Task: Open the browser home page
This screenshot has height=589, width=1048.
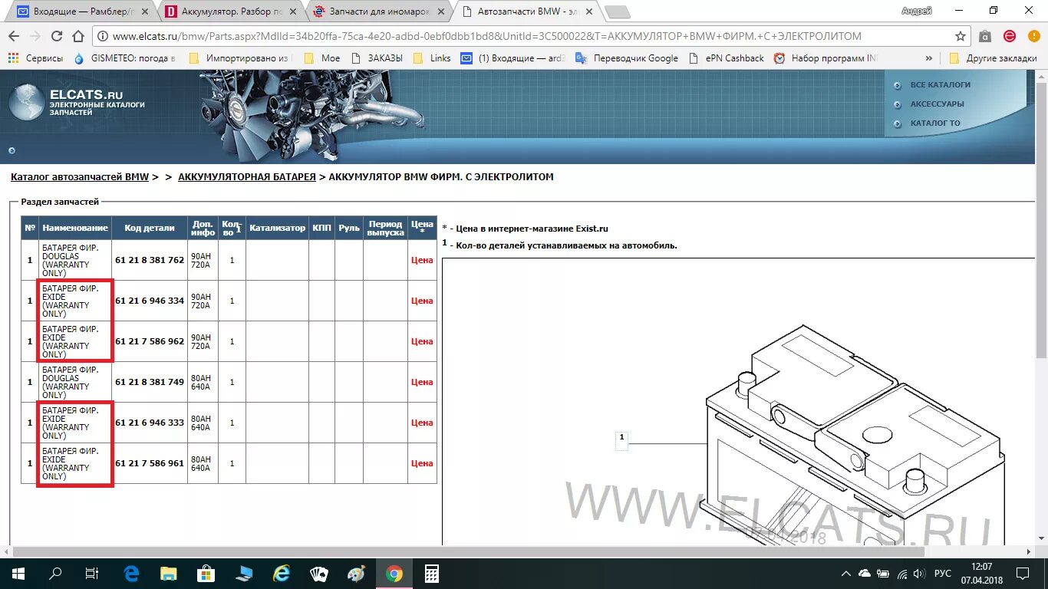Action: pyautogui.click(x=78, y=36)
